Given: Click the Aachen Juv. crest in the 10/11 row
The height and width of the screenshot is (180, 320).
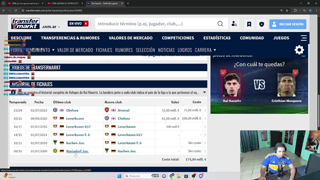Looking at the screenshot, I should pyautogui.click(x=55, y=143).
